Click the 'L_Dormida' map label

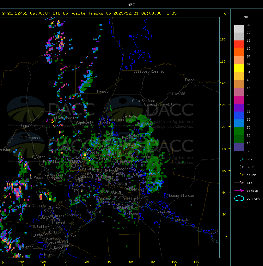(x=180, y=220)
